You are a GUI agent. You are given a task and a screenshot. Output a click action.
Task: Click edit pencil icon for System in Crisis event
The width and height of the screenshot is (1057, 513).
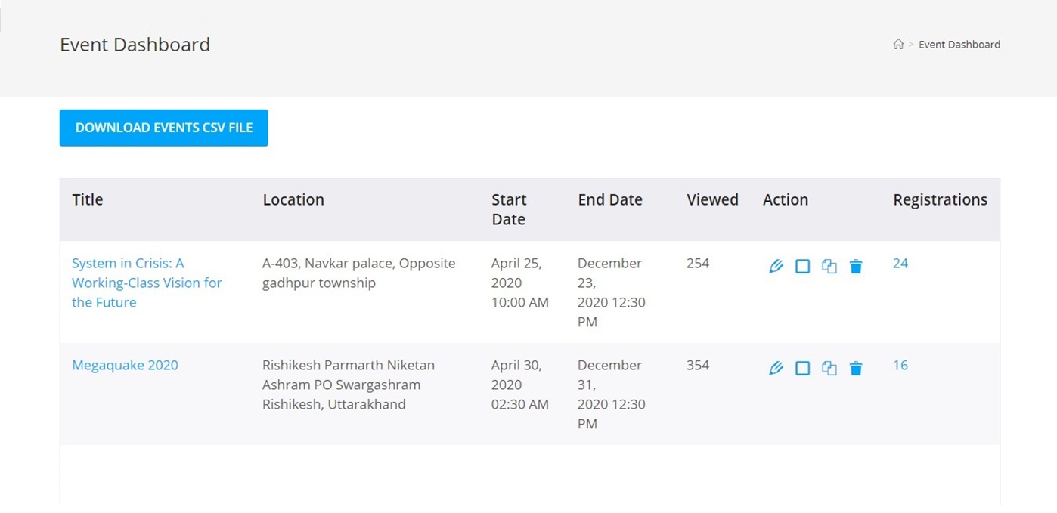[x=776, y=266]
